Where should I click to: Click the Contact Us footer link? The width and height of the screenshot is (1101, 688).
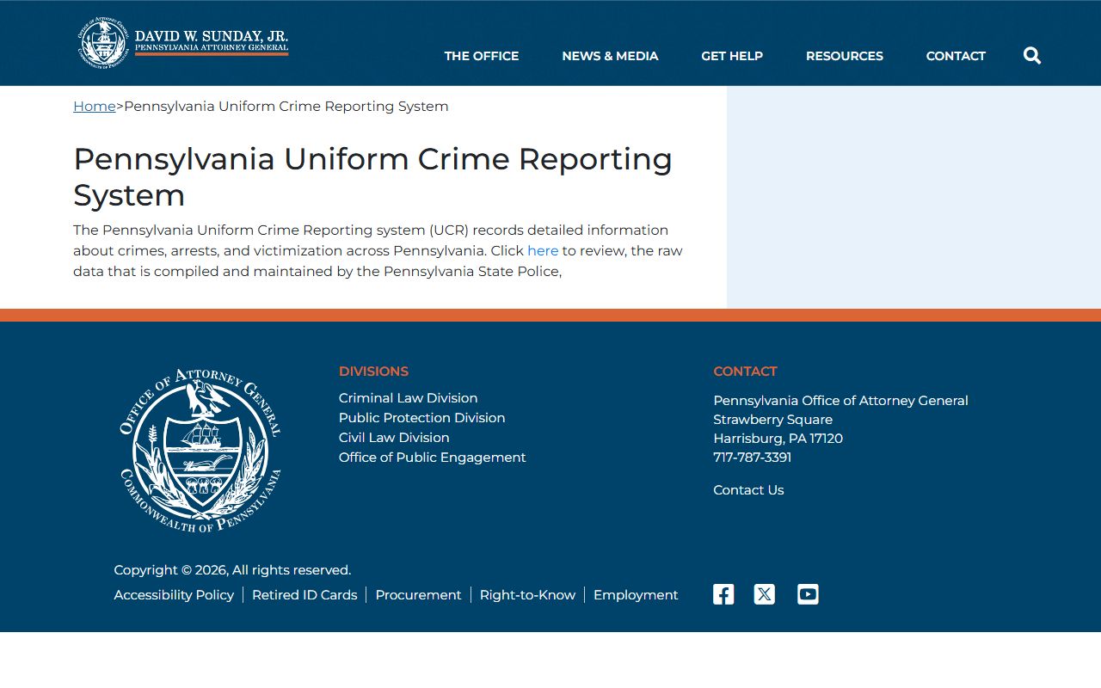point(748,490)
